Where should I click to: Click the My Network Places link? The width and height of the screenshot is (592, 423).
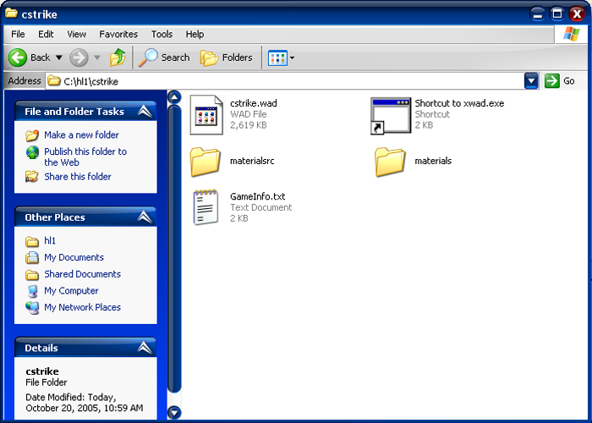pos(82,308)
